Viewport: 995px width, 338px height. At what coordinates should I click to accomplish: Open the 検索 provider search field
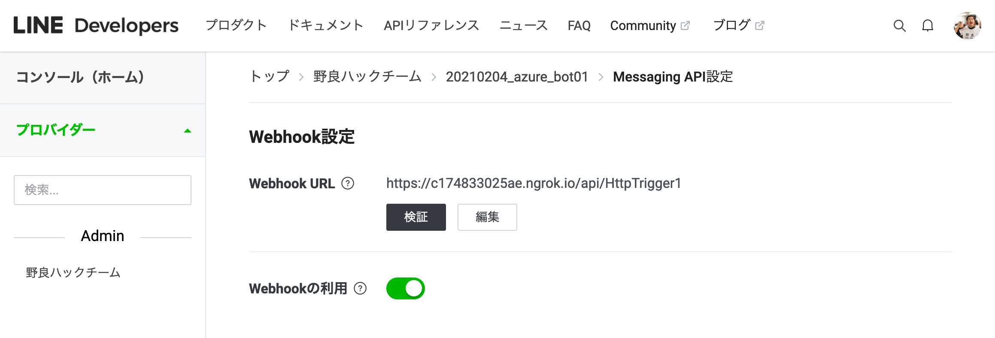pyautogui.click(x=102, y=190)
